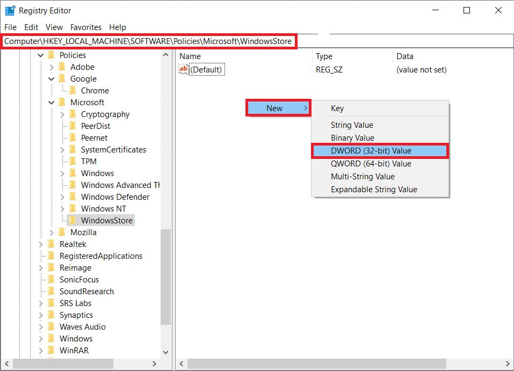The height and width of the screenshot is (371, 514).
Task: Open the Edit menu
Action: coord(31,27)
